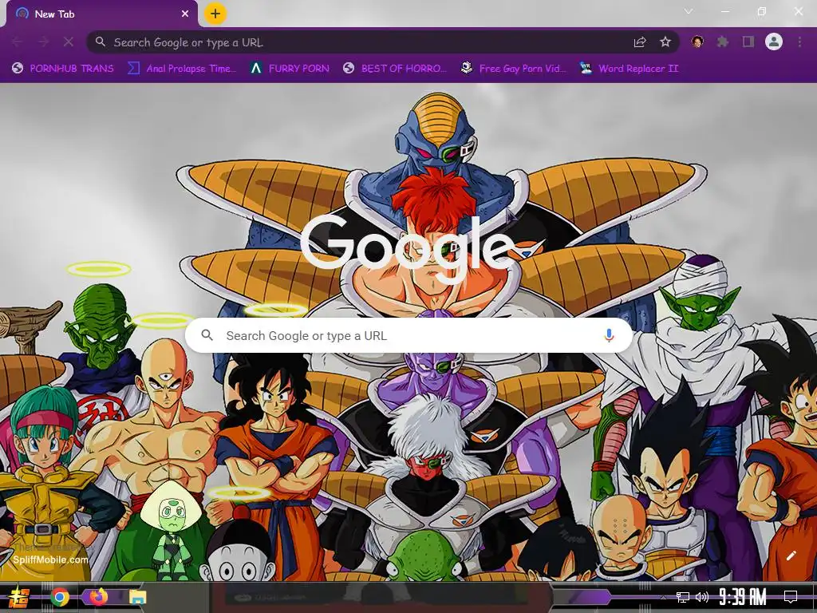Open File Explorer from the taskbar

tap(137, 597)
